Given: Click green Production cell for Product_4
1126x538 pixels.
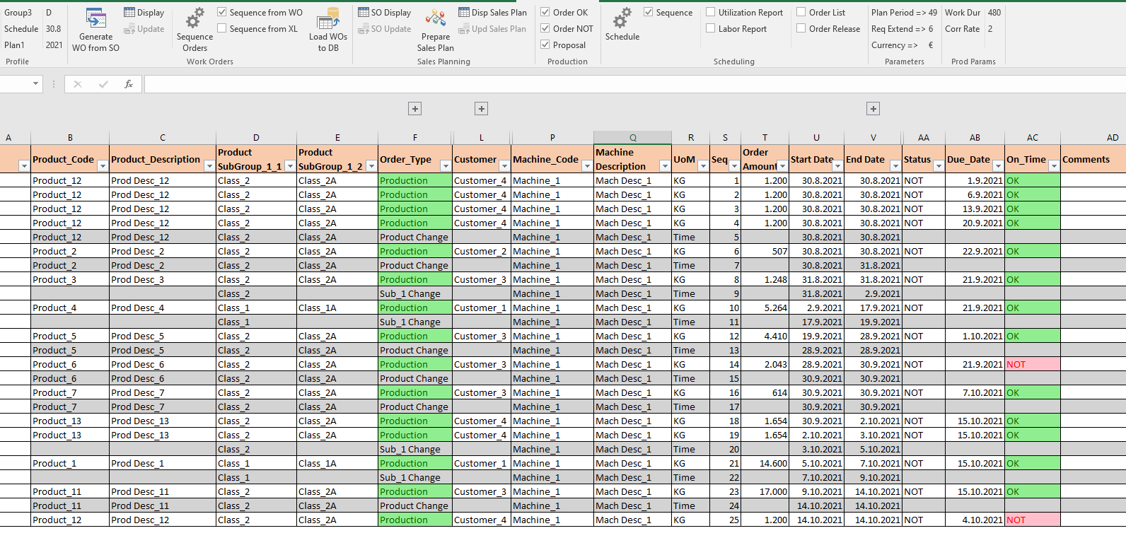Looking at the screenshot, I should [415, 308].
